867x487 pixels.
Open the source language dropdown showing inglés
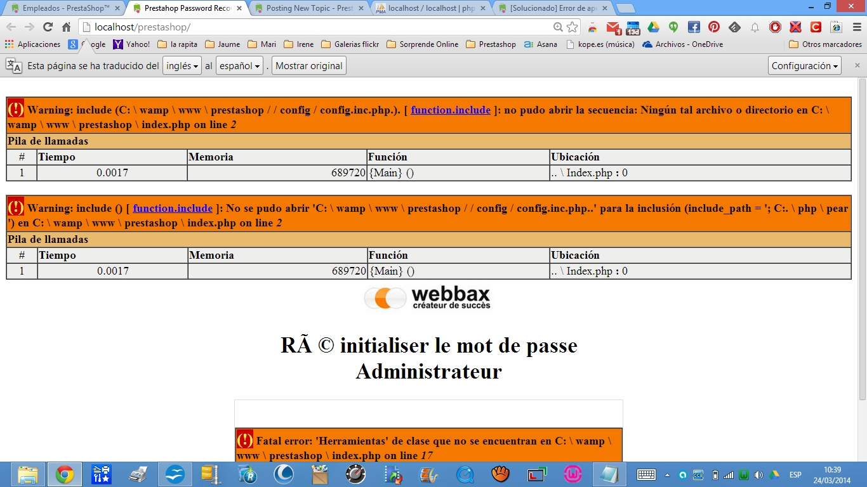[x=182, y=66]
